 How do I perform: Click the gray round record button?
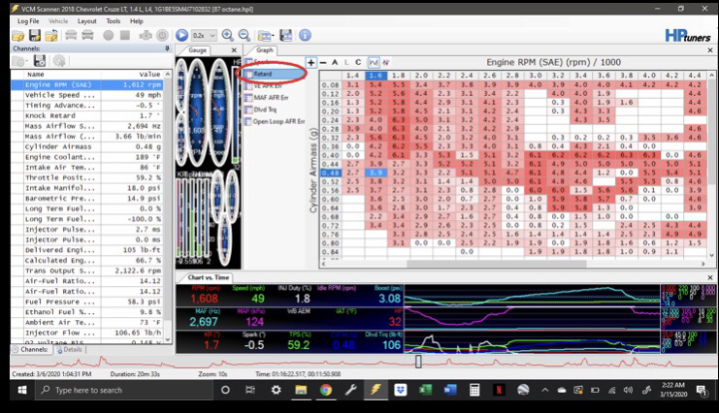coord(109,35)
